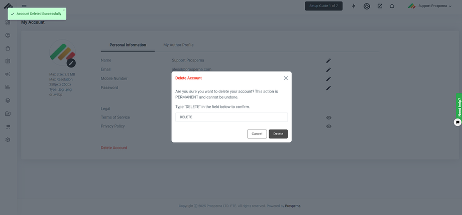Image resolution: width=462 pixels, height=215 pixels.
Task: Toggle the hamburger sidebar menu
Action: [24, 6]
